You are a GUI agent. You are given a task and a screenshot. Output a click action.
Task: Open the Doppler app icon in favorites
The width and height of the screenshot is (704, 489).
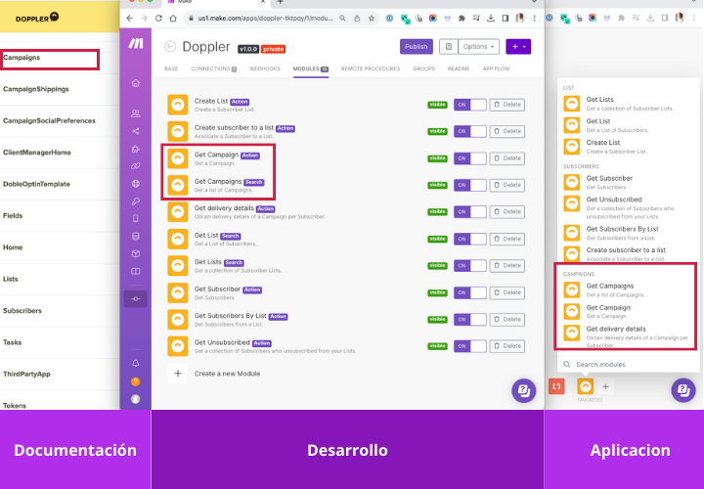585,386
